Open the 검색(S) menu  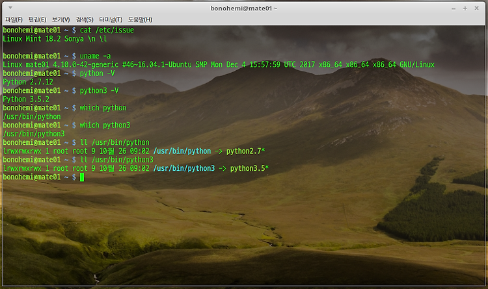click(x=85, y=19)
